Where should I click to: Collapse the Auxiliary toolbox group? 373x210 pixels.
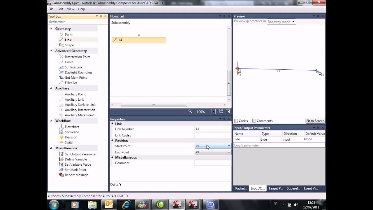(x=51, y=88)
